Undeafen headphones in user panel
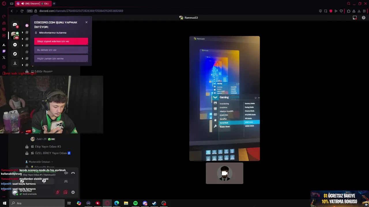369x207 pixels. click(x=65, y=192)
